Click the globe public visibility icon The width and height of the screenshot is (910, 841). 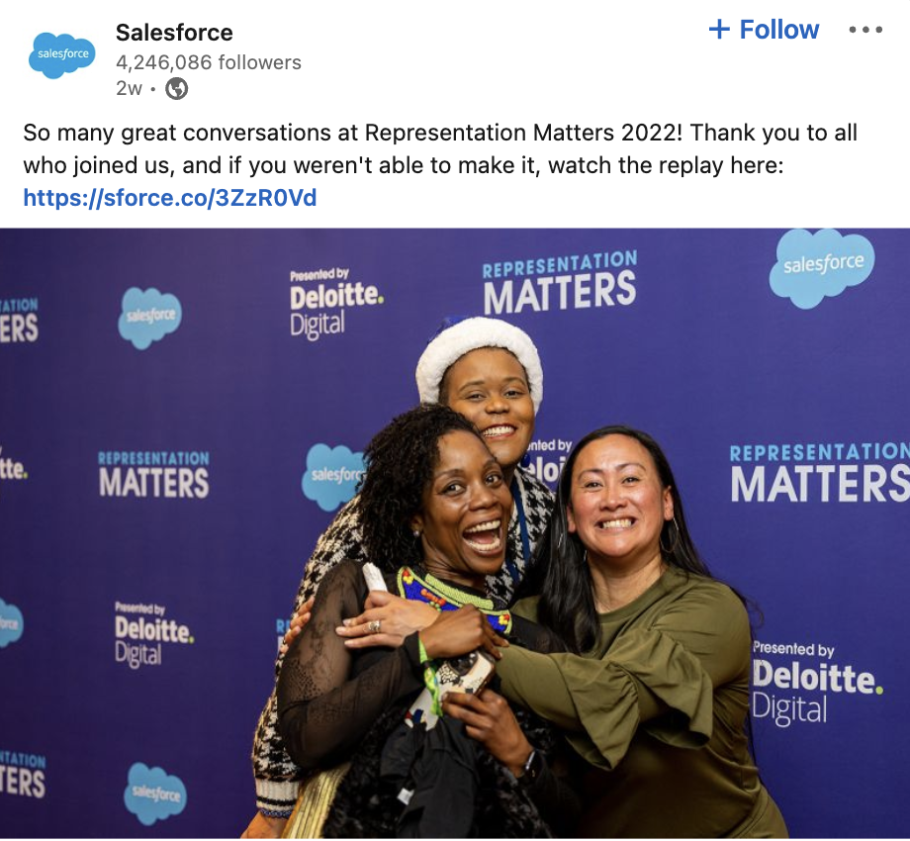tap(176, 89)
